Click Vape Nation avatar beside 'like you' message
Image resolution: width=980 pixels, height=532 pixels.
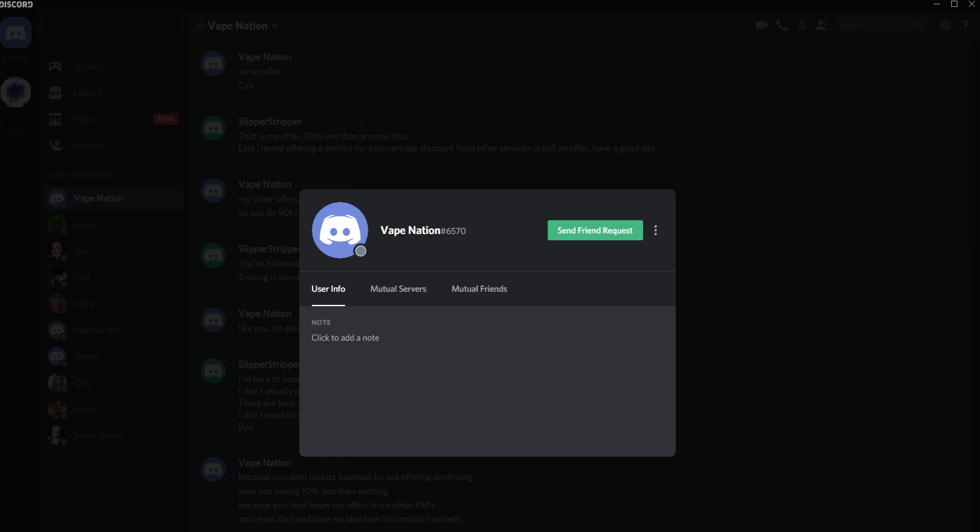(x=213, y=320)
